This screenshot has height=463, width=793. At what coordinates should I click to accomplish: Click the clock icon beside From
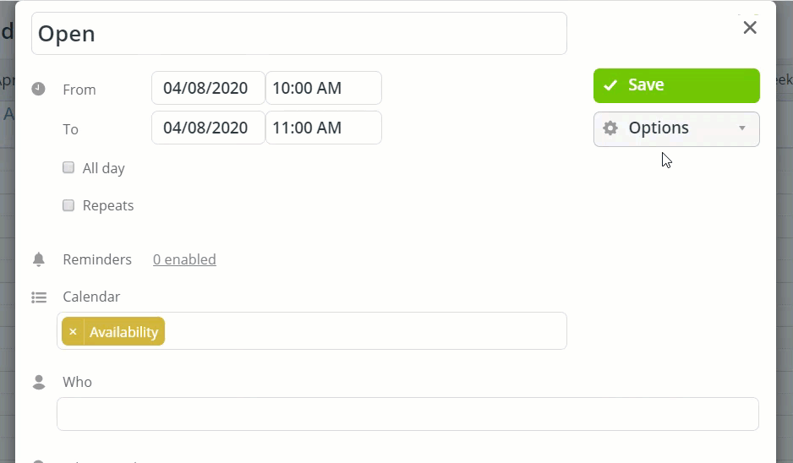[38, 89]
